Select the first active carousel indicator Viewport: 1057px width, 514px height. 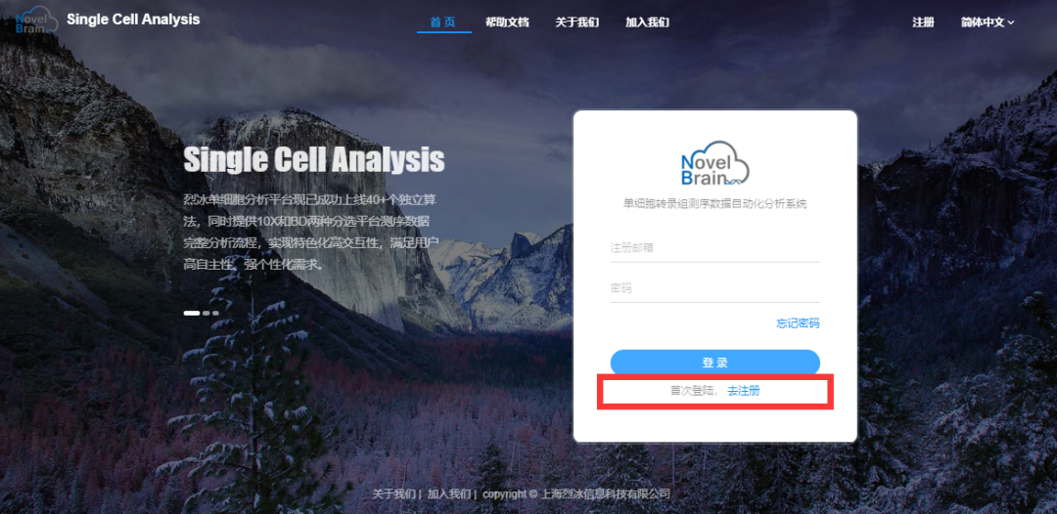click(192, 313)
